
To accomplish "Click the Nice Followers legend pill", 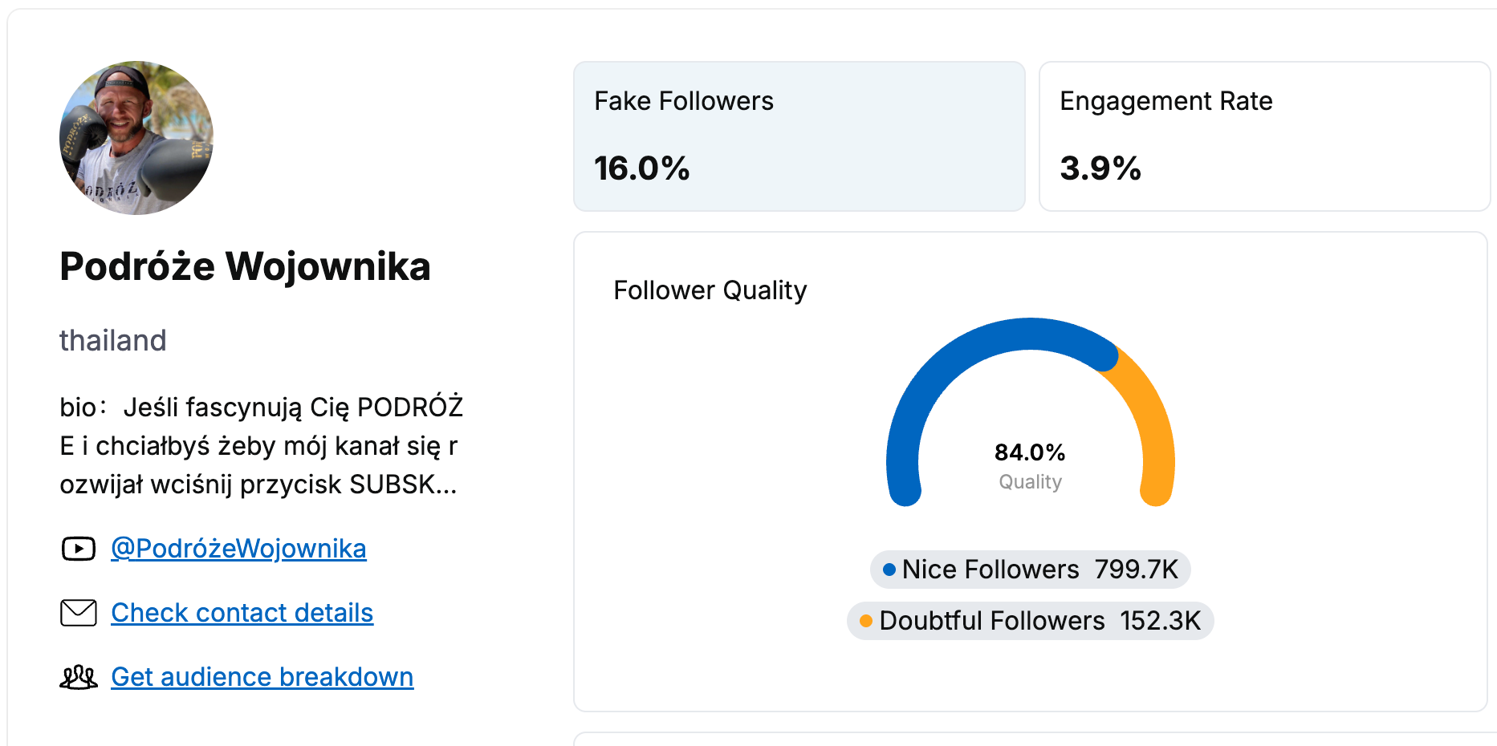I will coord(1030,570).
